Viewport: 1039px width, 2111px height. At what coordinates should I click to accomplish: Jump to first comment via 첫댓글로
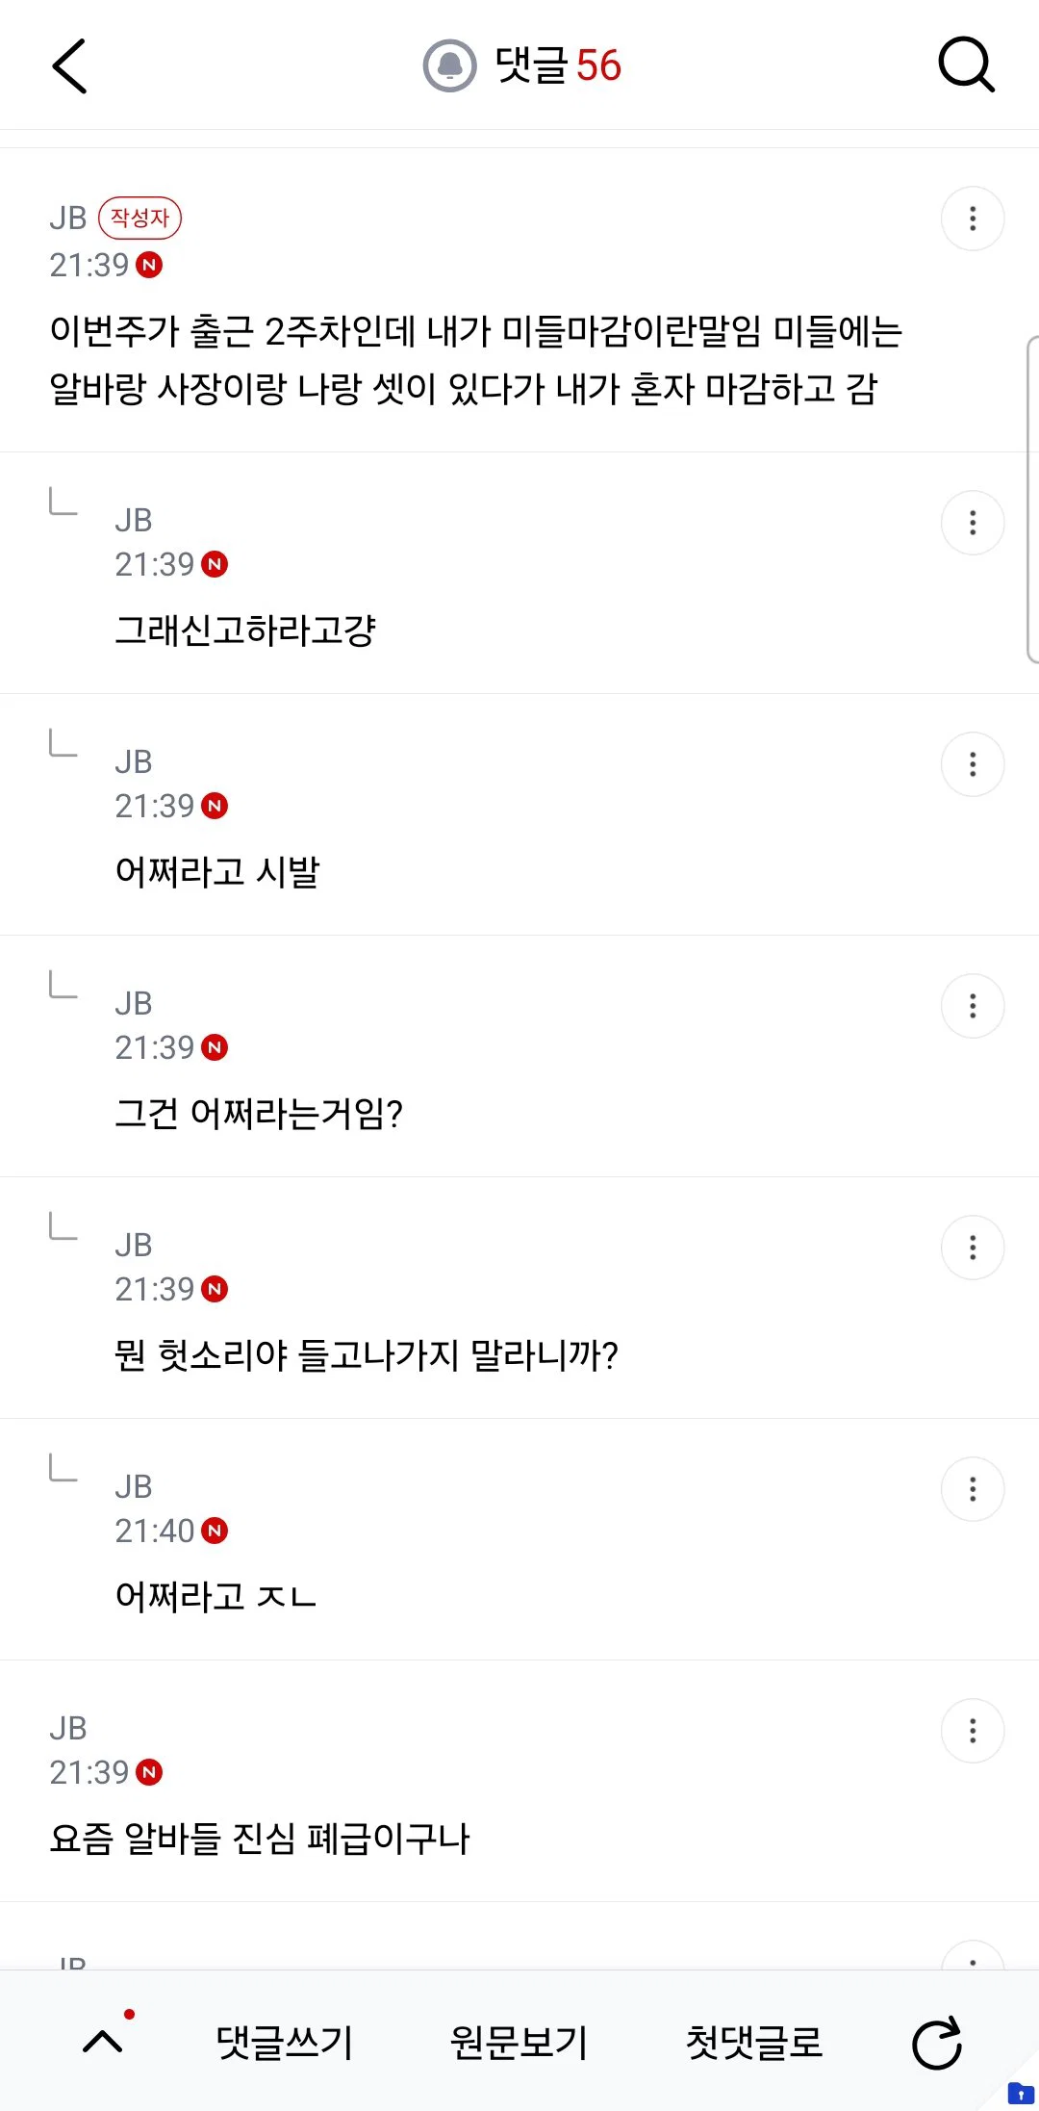tap(754, 2042)
